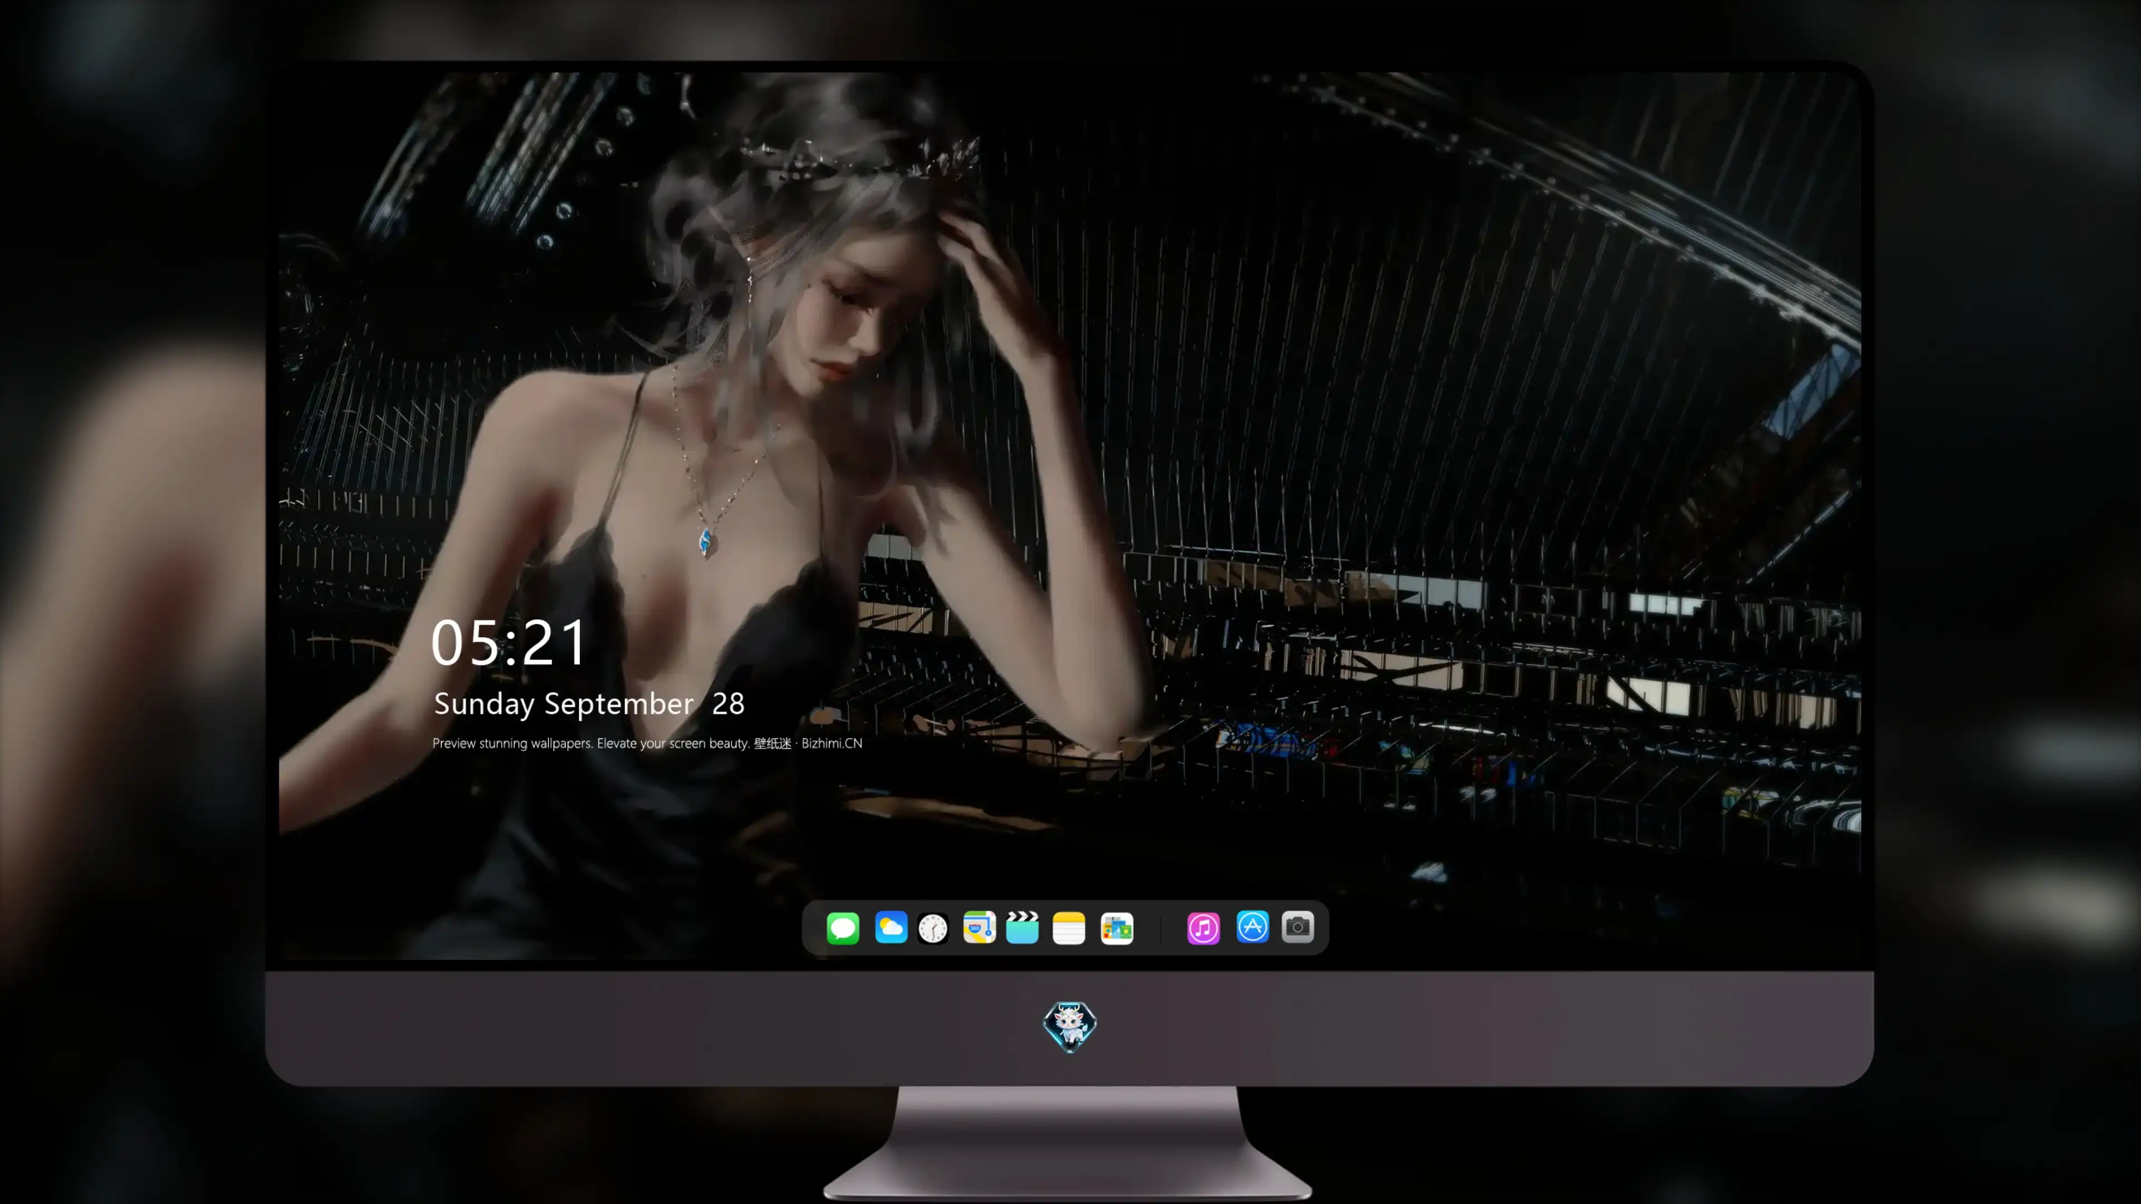
Task: Open the yellow Notes app in dock
Action: pos(1069,928)
